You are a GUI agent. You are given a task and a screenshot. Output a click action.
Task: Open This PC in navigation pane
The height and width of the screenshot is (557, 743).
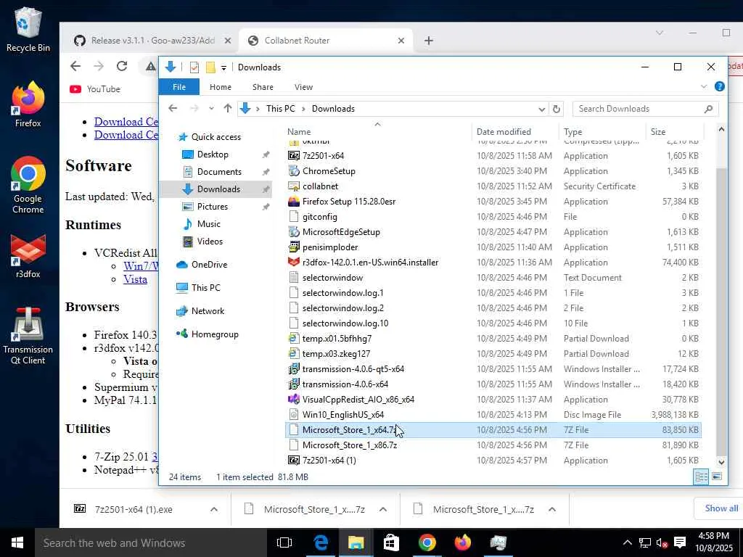[x=205, y=287]
